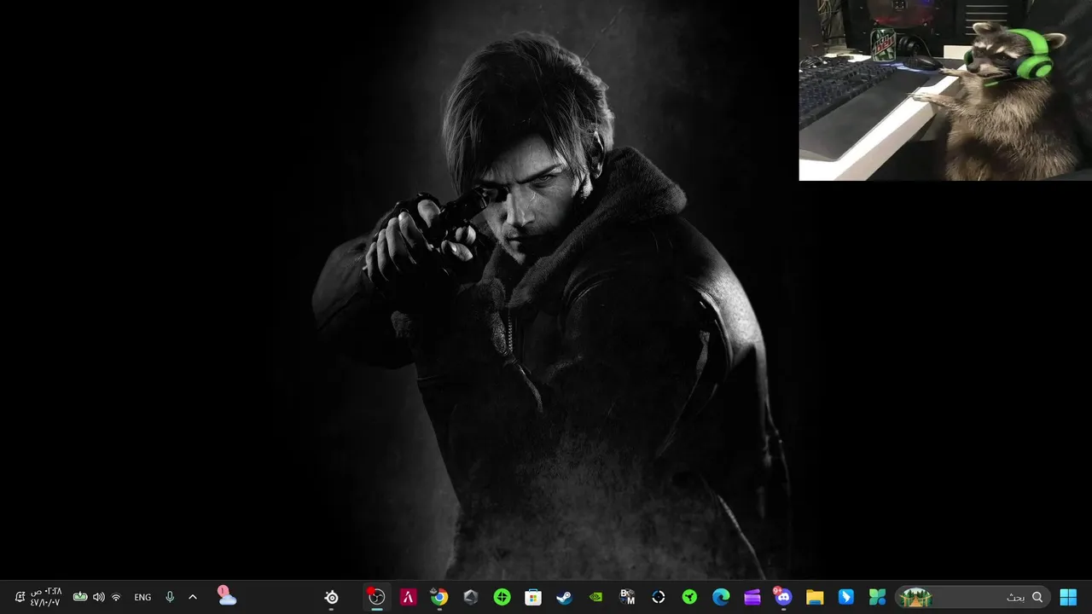Click the raccoon webcam overlay thumbnail
Screen dimensions: 1092x614
pyautogui.click(x=945, y=90)
